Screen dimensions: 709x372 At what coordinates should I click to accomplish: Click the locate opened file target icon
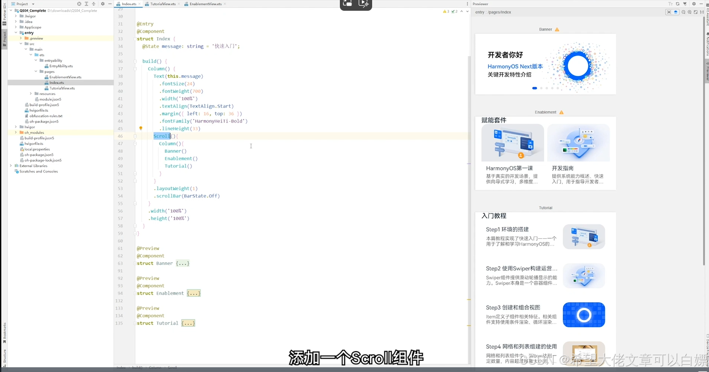[79, 4]
